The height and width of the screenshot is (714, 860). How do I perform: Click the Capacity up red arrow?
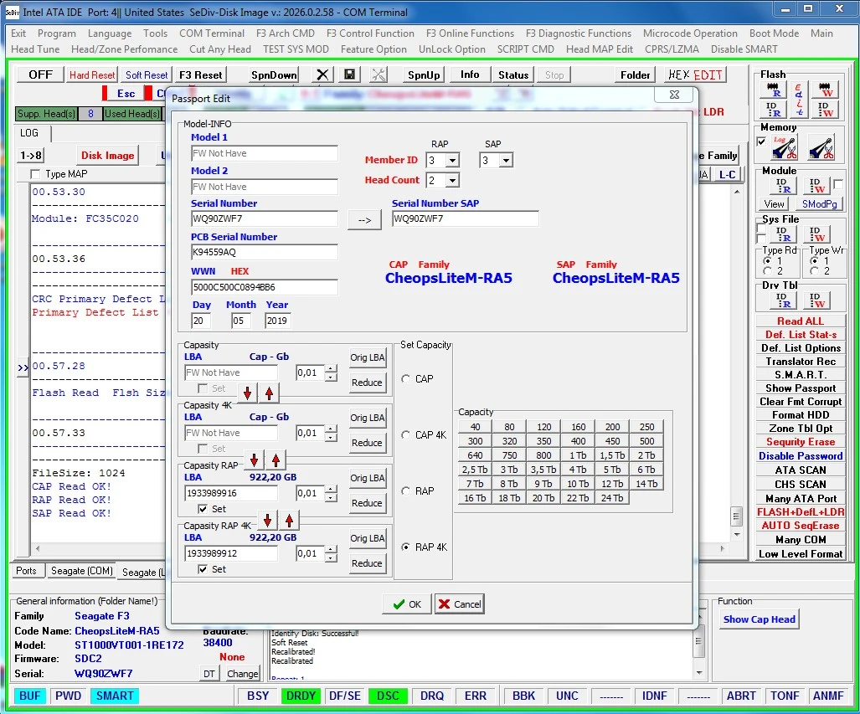click(270, 393)
